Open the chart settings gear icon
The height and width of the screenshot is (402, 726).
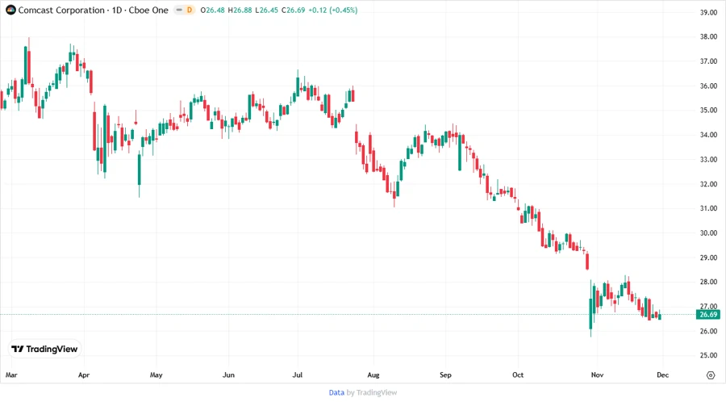[711, 375]
